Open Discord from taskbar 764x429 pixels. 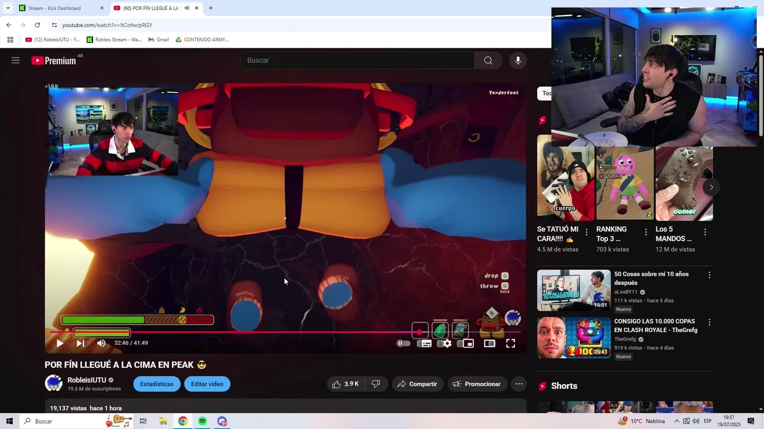tap(222, 421)
